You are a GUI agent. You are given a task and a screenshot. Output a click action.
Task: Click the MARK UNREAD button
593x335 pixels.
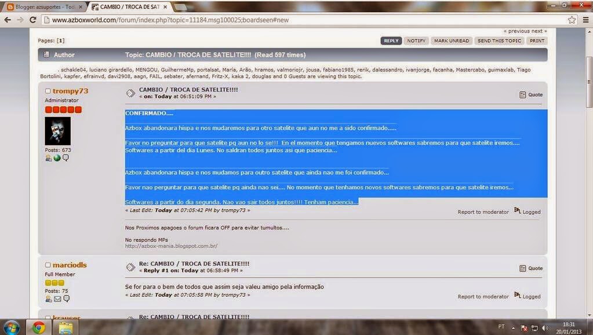pyautogui.click(x=451, y=41)
